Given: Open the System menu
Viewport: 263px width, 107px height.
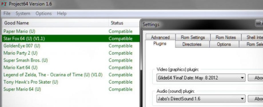Looking at the screenshot, I should [x=23, y=14].
